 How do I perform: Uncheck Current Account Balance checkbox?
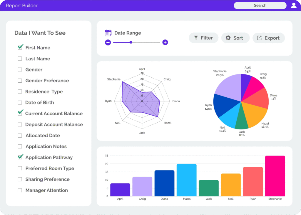[20, 113]
